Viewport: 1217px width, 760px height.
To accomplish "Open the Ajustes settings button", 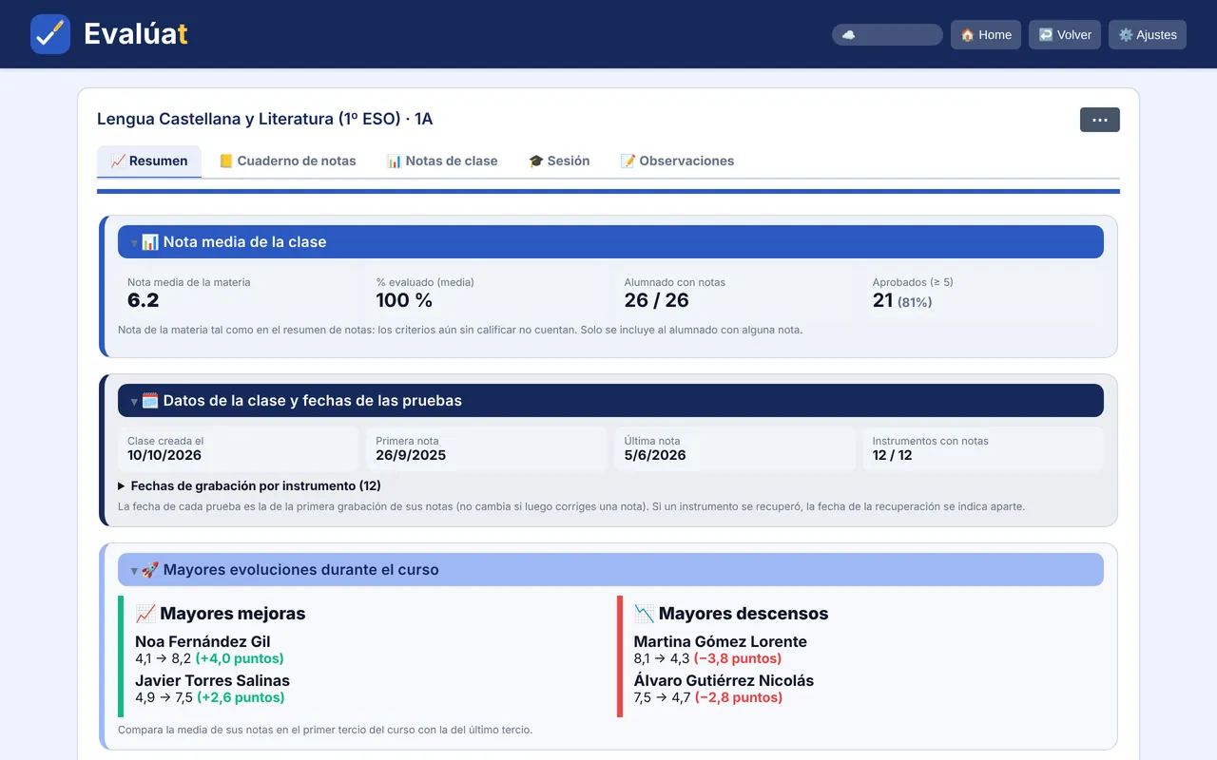I will point(1148,35).
